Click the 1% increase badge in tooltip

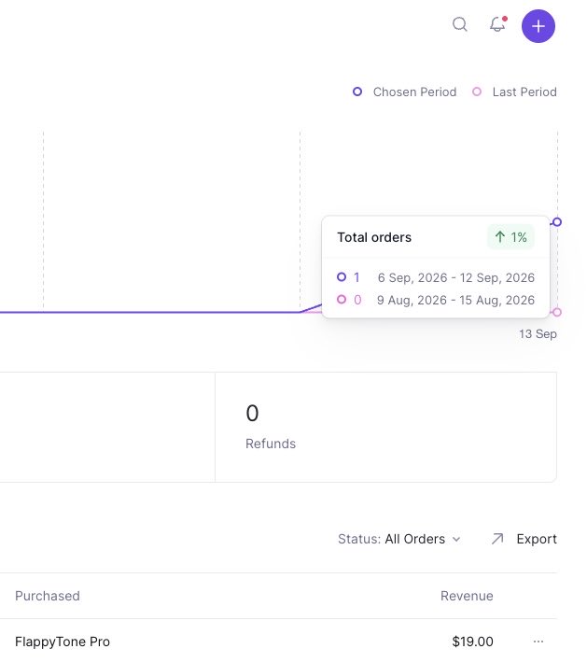pos(510,237)
